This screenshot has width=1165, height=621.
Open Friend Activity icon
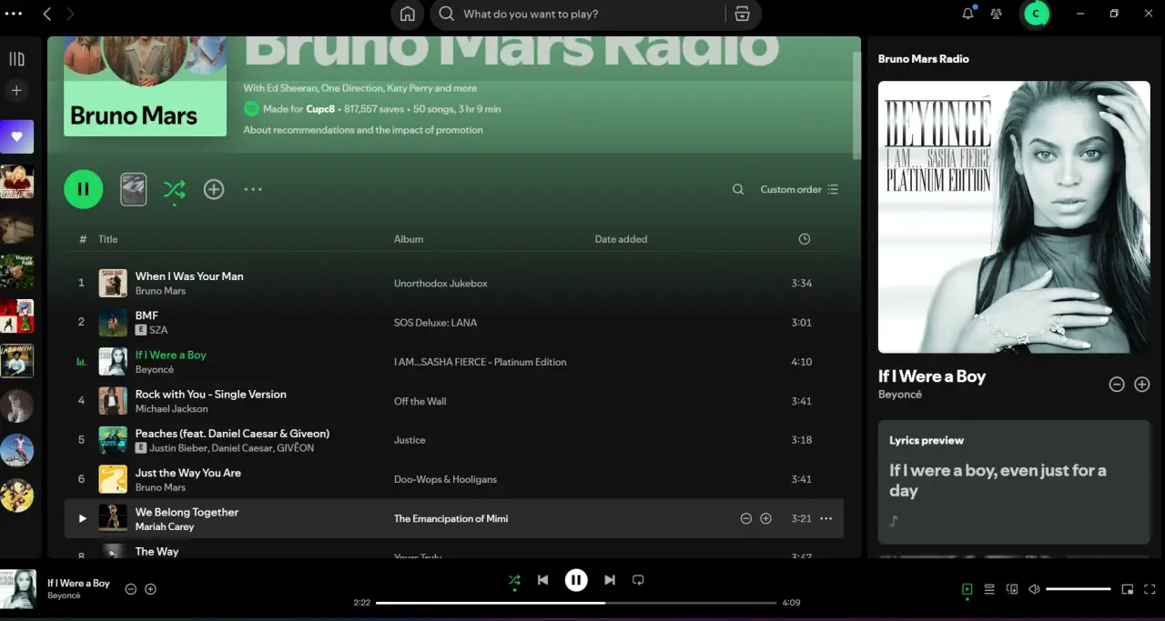997,14
